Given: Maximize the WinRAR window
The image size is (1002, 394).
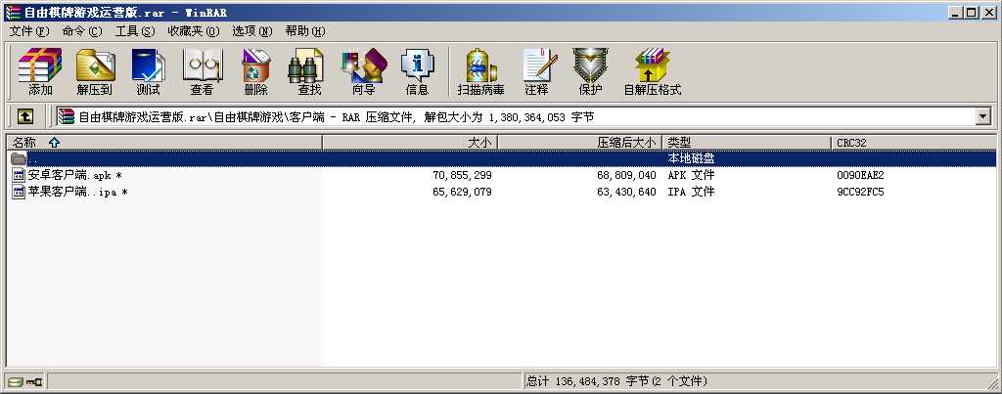Looking at the screenshot, I should point(972,12).
